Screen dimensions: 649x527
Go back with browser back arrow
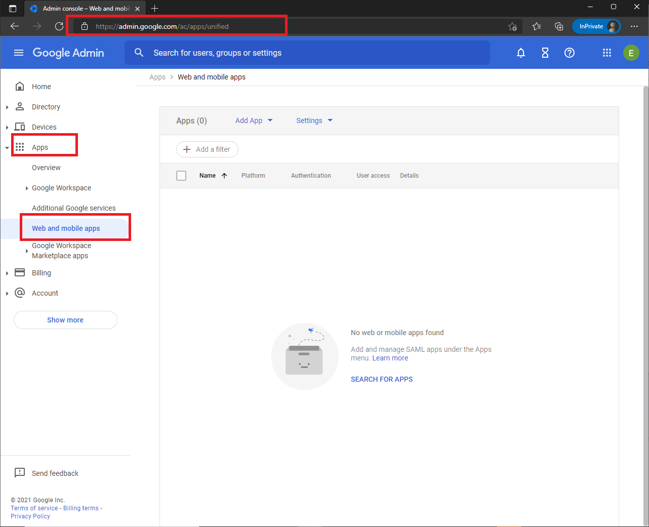tap(15, 26)
